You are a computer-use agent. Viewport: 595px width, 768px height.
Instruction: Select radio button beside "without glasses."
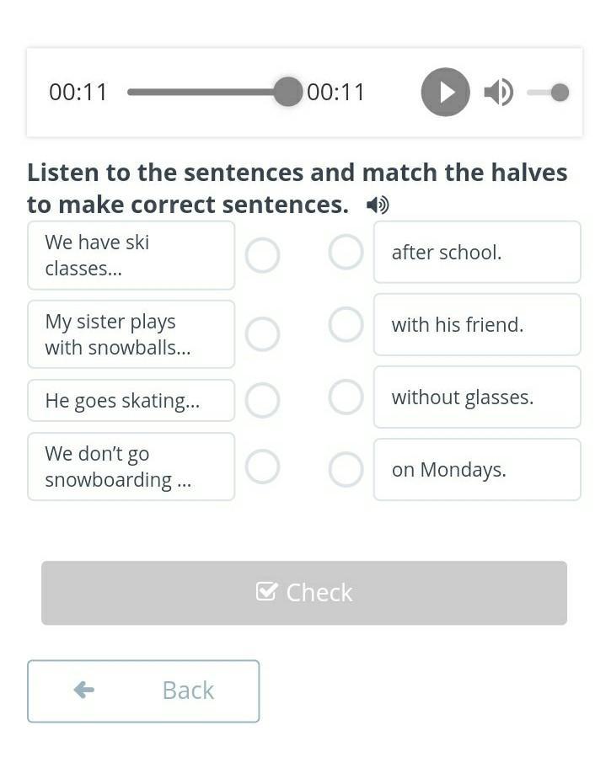pyautogui.click(x=346, y=397)
